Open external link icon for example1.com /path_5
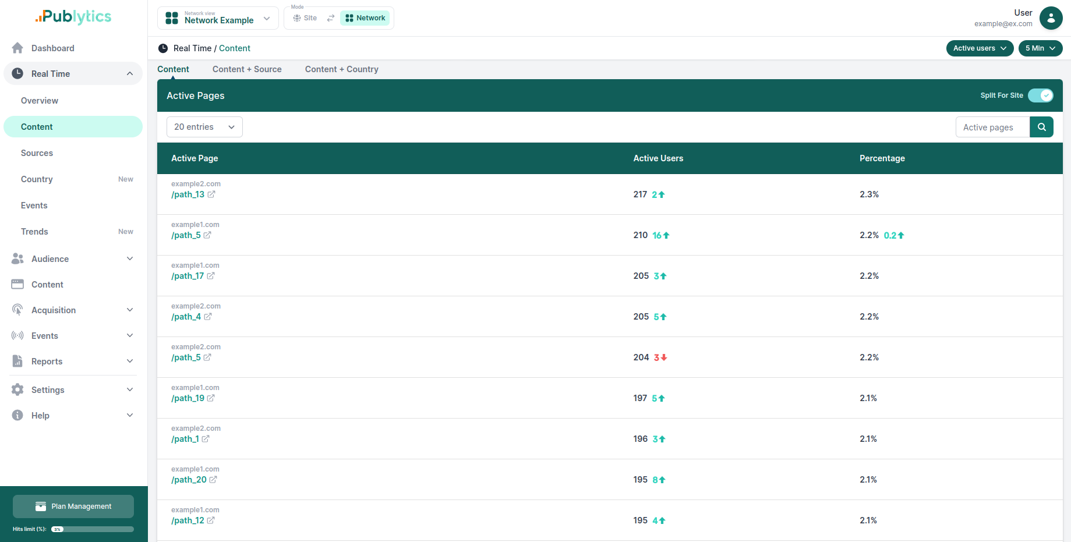The width and height of the screenshot is (1071, 542). coord(207,235)
